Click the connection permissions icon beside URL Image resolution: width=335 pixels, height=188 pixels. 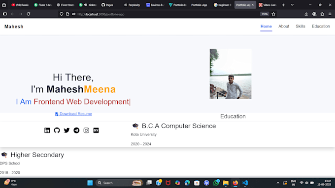[73, 14]
